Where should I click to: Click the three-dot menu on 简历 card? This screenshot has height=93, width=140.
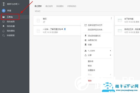[x=111, y=18]
